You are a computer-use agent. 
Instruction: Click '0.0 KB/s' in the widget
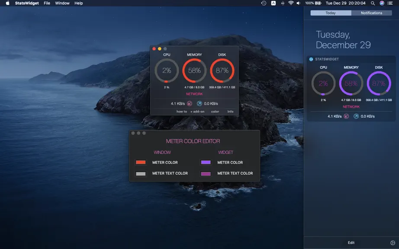coord(368,116)
